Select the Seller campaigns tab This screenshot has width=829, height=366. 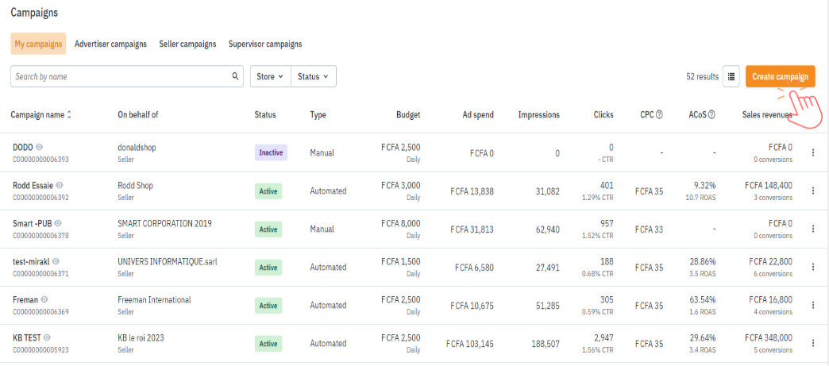point(187,44)
